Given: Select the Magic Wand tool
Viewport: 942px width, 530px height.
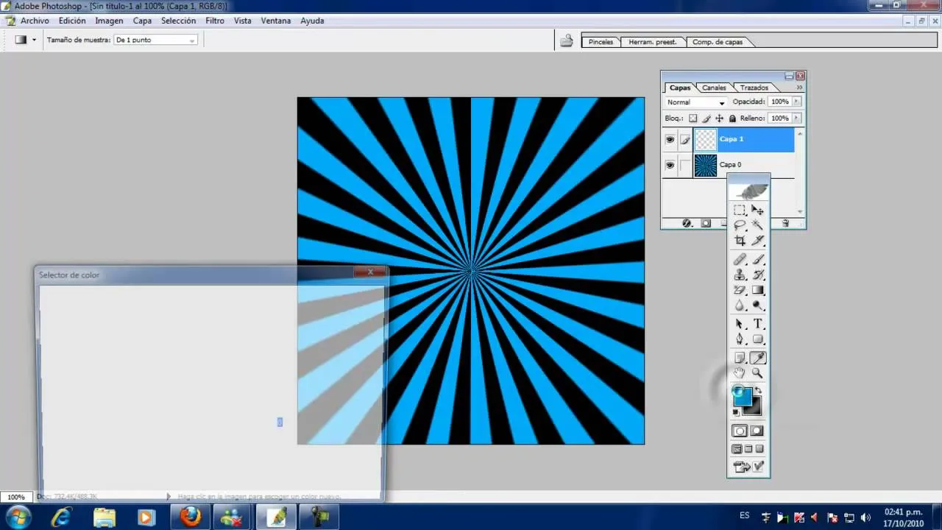Looking at the screenshot, I should [757, 225].
